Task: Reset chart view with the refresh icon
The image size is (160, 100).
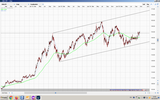Action: (x=158, y=93)
